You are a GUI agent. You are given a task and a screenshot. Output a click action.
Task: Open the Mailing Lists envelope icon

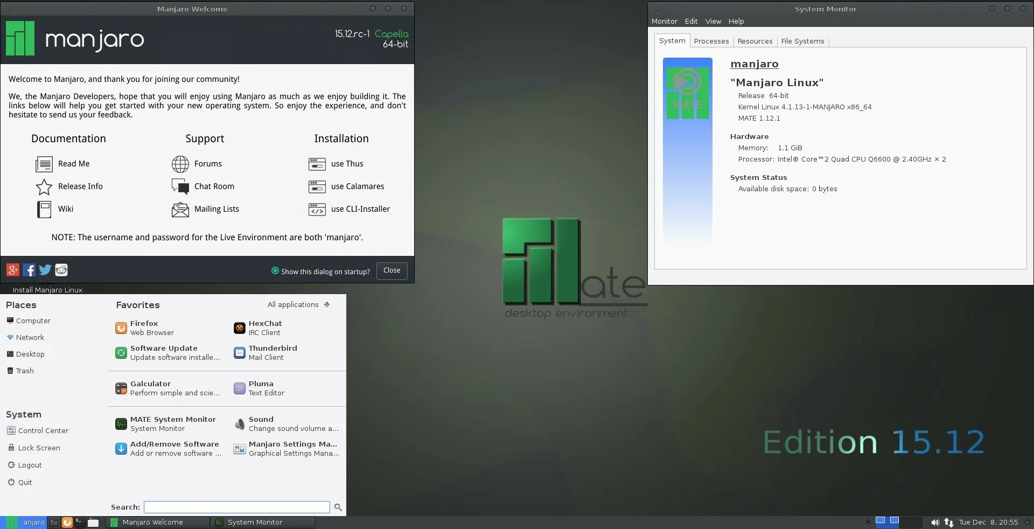pos(180,209)
